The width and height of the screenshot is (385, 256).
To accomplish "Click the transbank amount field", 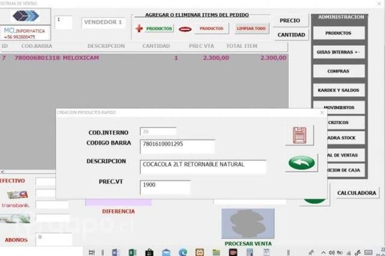I will click(x=52, y=205).
